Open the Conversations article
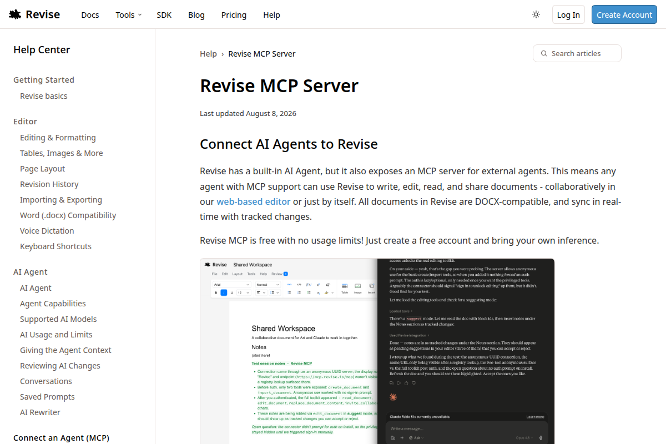Screen dimensions: 666x444 pyautogui.click(x=46, y=381)
